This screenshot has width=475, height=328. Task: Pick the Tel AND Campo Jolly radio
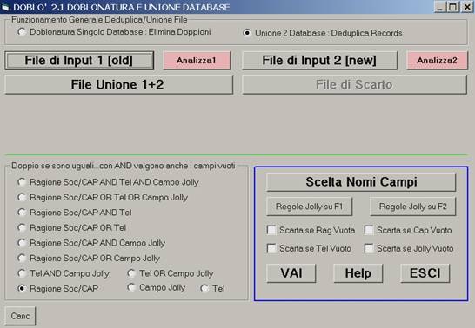point(22,273)
